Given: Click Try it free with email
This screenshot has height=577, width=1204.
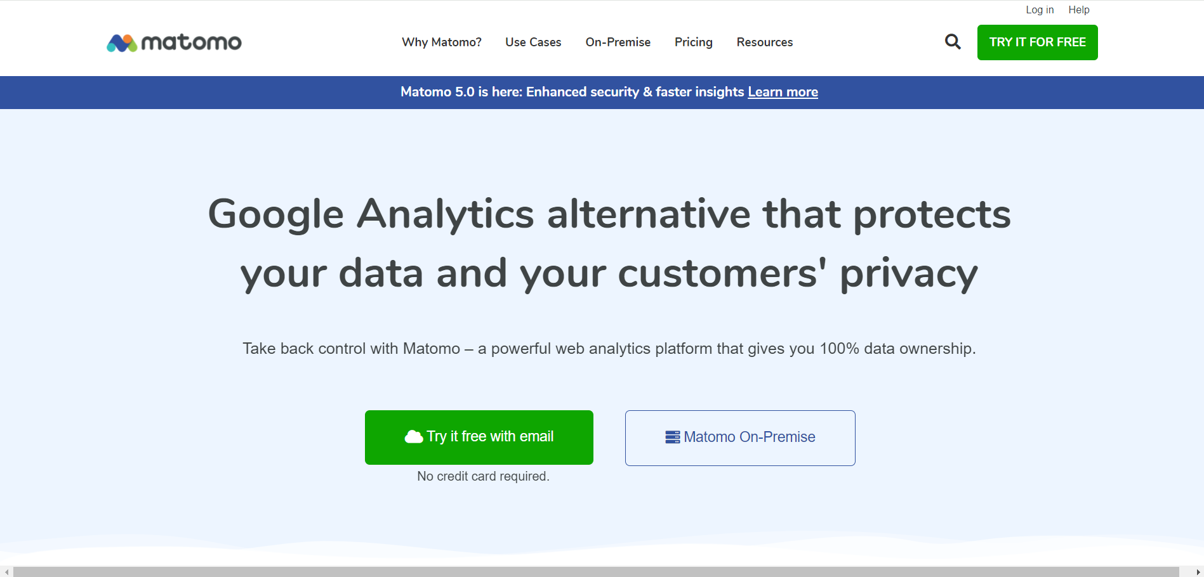Looking at the screenshot, I should (x=479, y=438).
